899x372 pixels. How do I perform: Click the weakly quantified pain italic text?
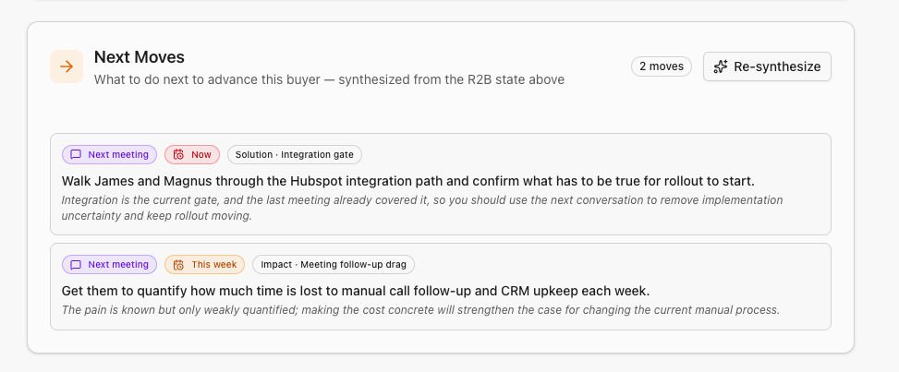[x=420, y=310]
